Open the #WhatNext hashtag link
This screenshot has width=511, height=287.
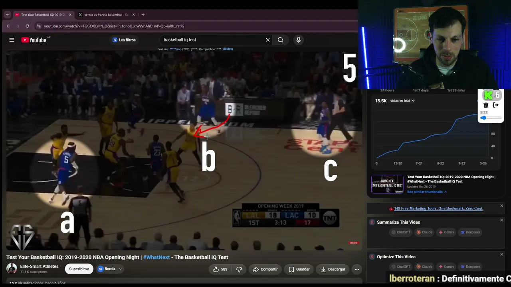click(x=156, y=257)
